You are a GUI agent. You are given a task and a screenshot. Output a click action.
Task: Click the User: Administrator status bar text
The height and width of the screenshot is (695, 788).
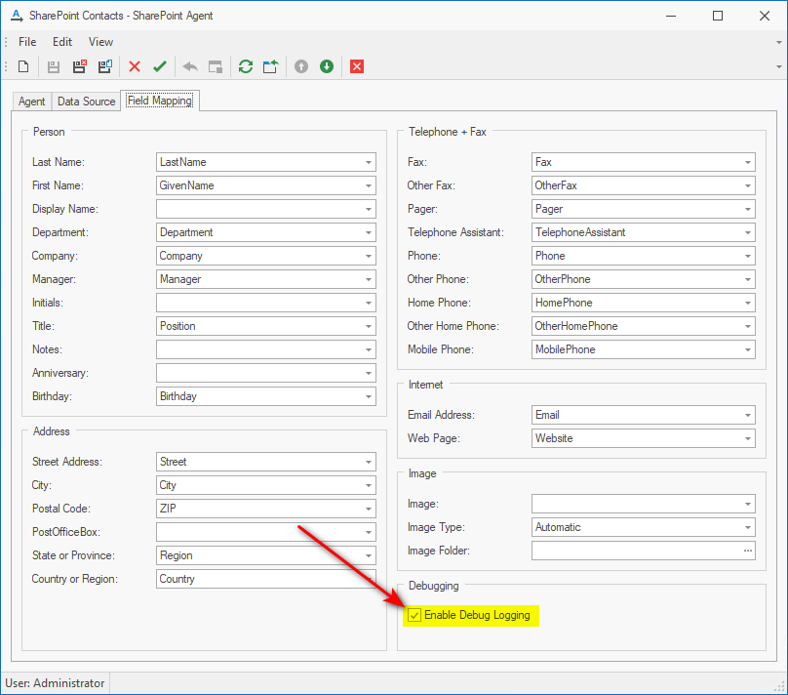[x=55, y=683]
